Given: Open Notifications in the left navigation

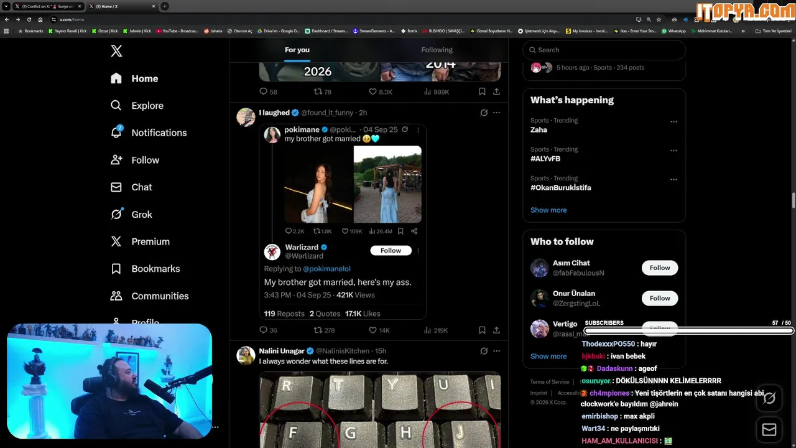Looking at the screenshot, I should (x=148, y=133).
